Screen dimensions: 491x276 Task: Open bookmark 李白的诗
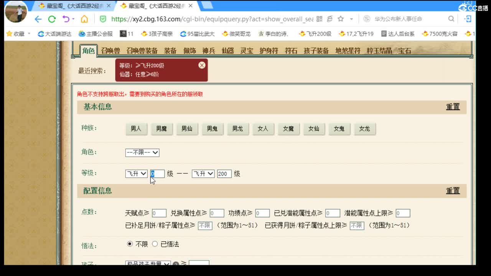pyautogui.click(x=274, y=34)
